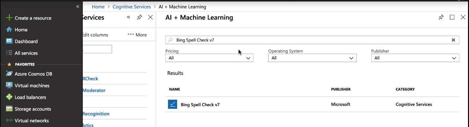Collapse the left navigation sidebar
The height and width of the screenshot is (127, 469).
coord(78,7)
